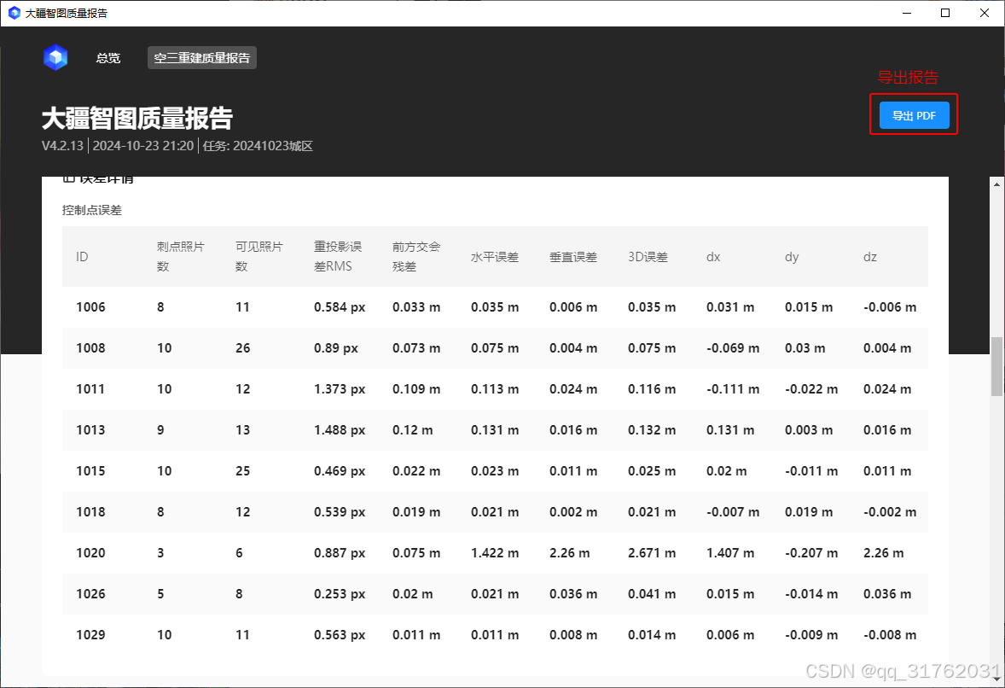Click the vertical scrollbar thumb
Viewport: 1005px width, 688px height.
tap(996, 367)
